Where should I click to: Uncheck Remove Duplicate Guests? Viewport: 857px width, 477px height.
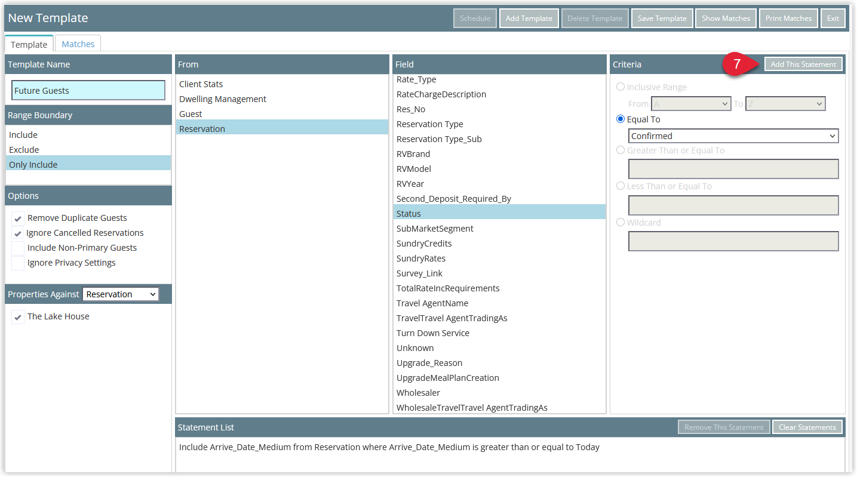click(18, 219)
